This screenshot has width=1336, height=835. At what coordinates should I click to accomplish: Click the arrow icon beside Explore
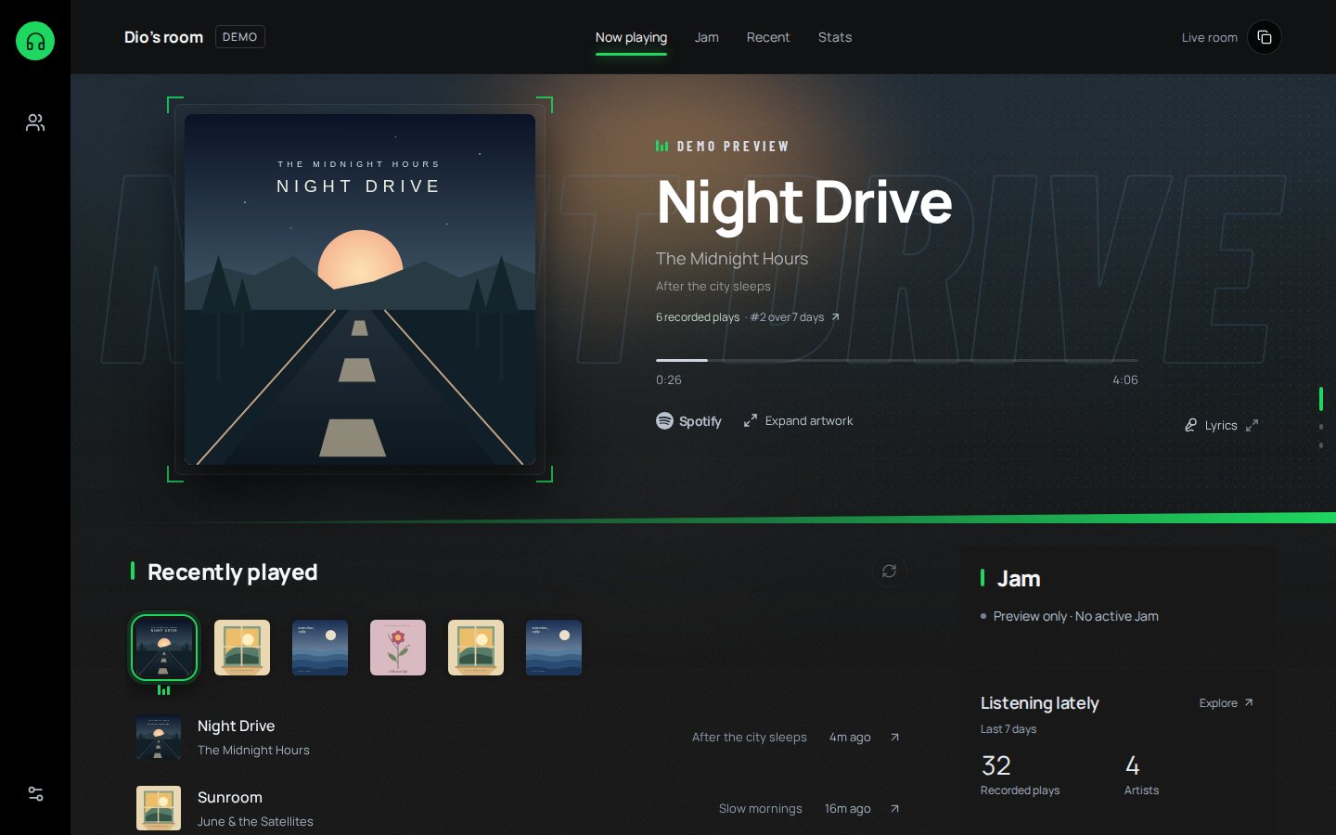[1249, 702]
